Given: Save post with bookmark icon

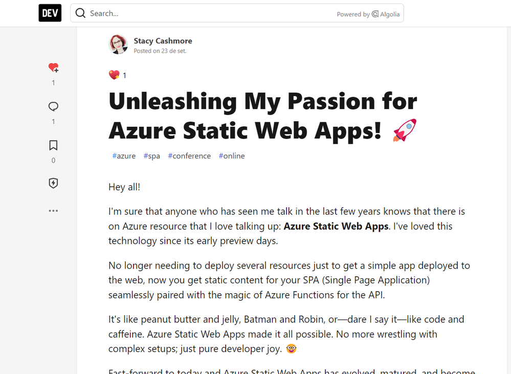Looking at the screenshot, I should click(53, 145).
